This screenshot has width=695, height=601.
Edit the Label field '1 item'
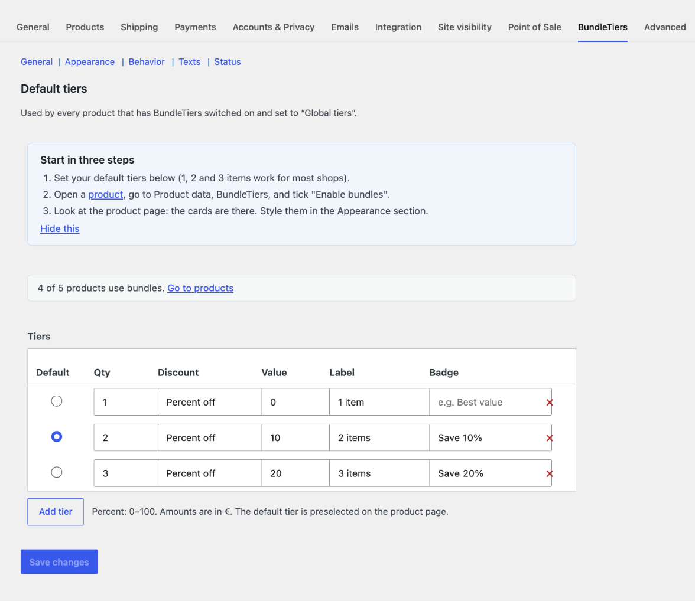(379, 402)
